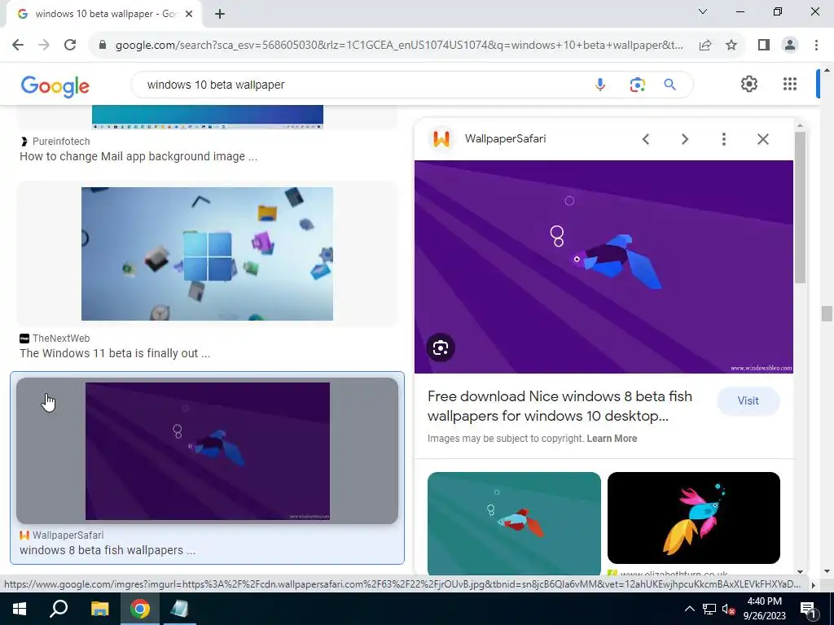Open the Chrome profile avatar
This screenshot has height=625, width=834.
click(x=790, y=46)
